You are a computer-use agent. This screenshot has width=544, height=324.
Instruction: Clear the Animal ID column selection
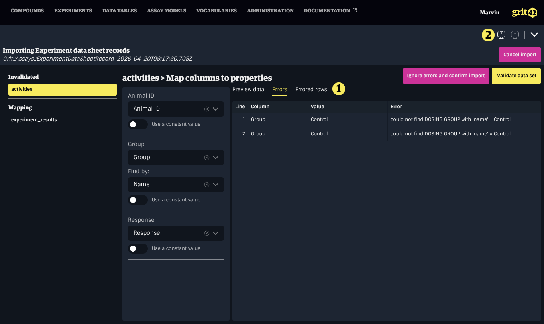pyautogui.click(x=207, y=109)
